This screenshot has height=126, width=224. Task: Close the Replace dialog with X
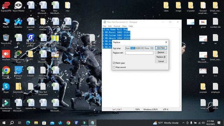[166, 42]
